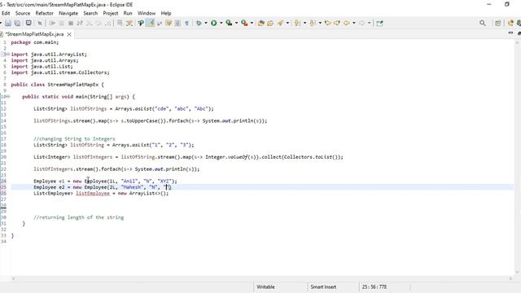This screenshot has width=521, height=293.
Task: Click the Previous Annotation icon
Action: 313,23
